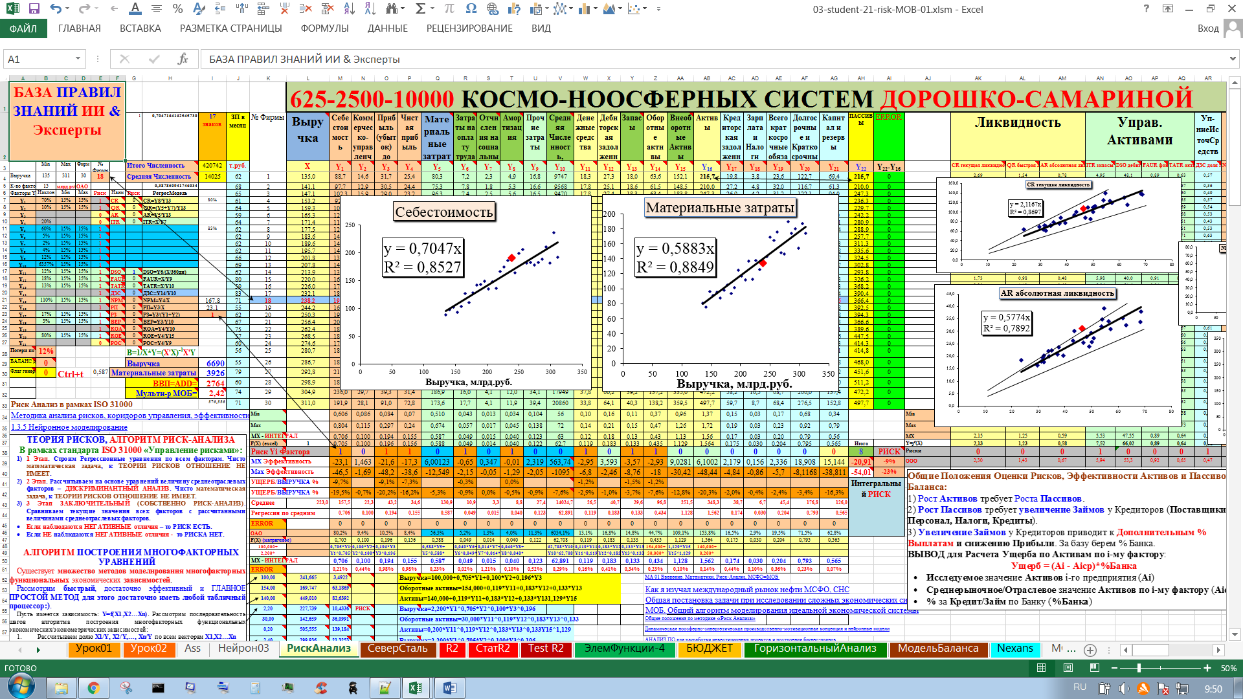Click the insert function fx button
The width and height of the screenshot is (1243, 699).
[183, 59]
